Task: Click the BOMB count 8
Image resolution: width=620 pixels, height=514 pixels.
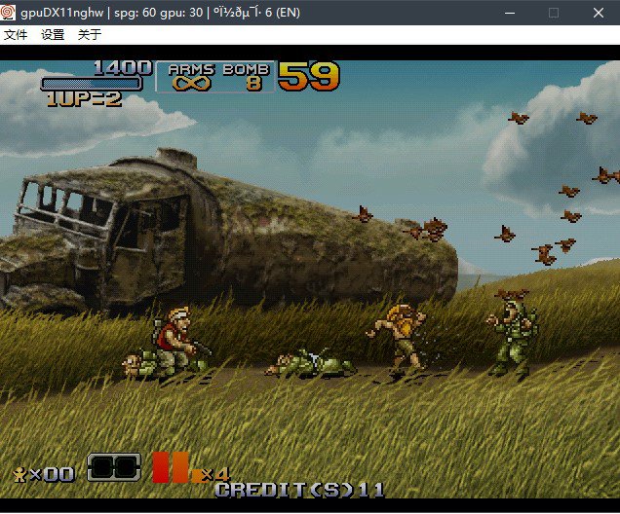Action: [253, 84]
